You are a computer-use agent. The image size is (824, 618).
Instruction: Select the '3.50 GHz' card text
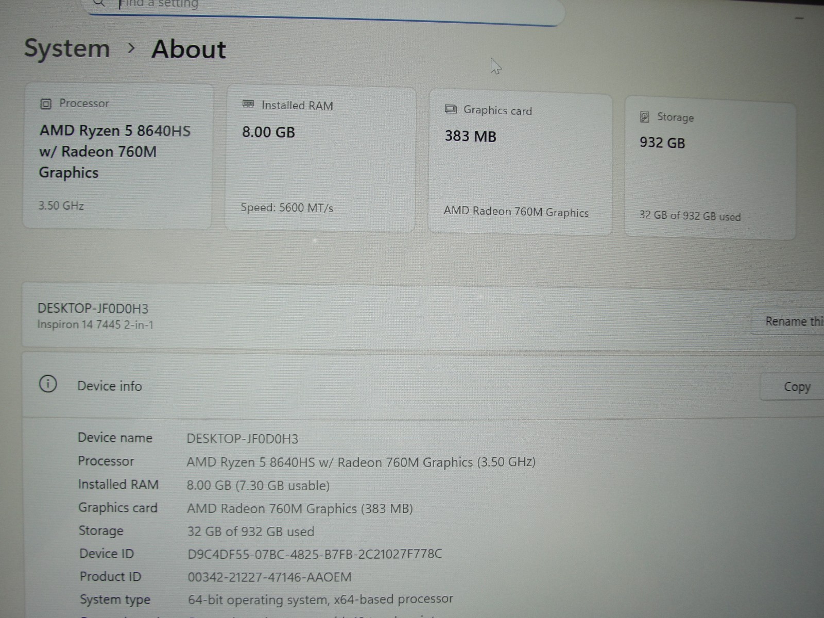tap(61, 205)
